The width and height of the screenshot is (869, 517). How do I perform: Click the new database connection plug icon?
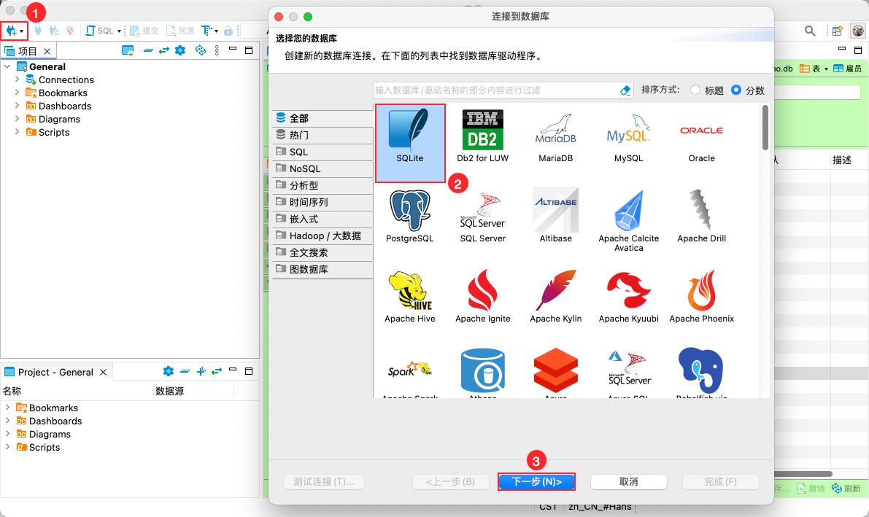click(10, 31)
